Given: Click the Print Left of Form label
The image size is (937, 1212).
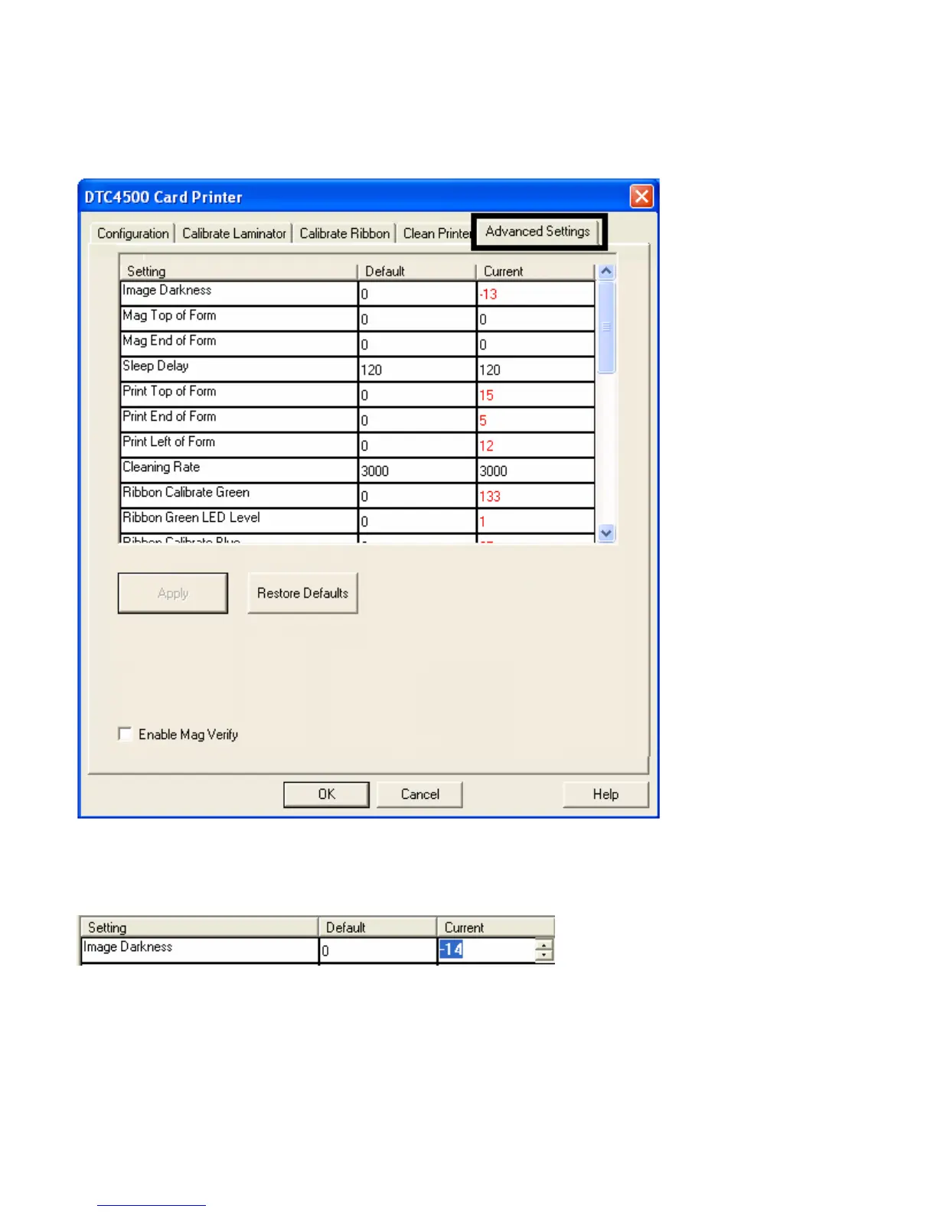Looking at the screenshot, I should [x=168, y=442].
